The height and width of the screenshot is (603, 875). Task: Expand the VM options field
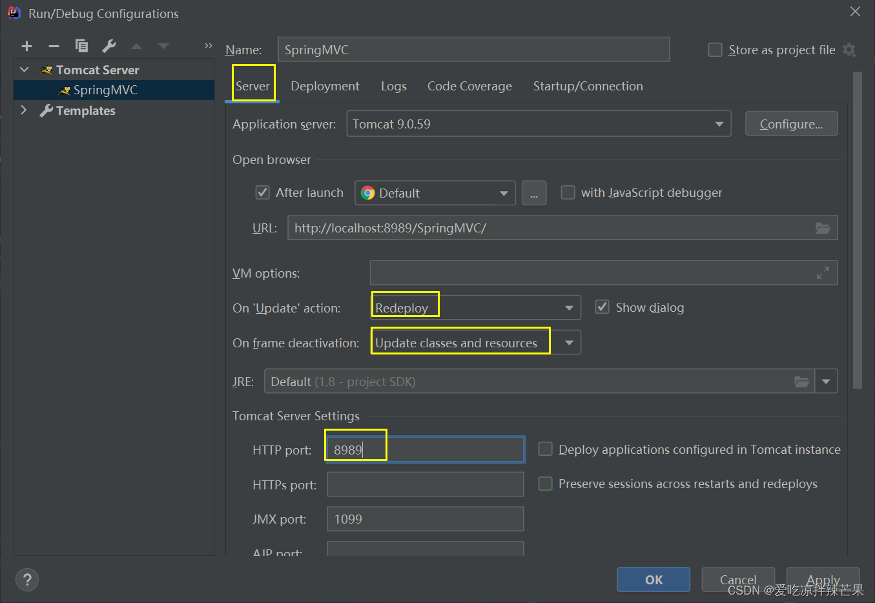click(823, 273)
